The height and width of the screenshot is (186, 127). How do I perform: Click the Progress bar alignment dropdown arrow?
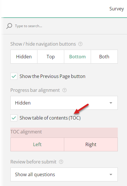coord(111,103)
